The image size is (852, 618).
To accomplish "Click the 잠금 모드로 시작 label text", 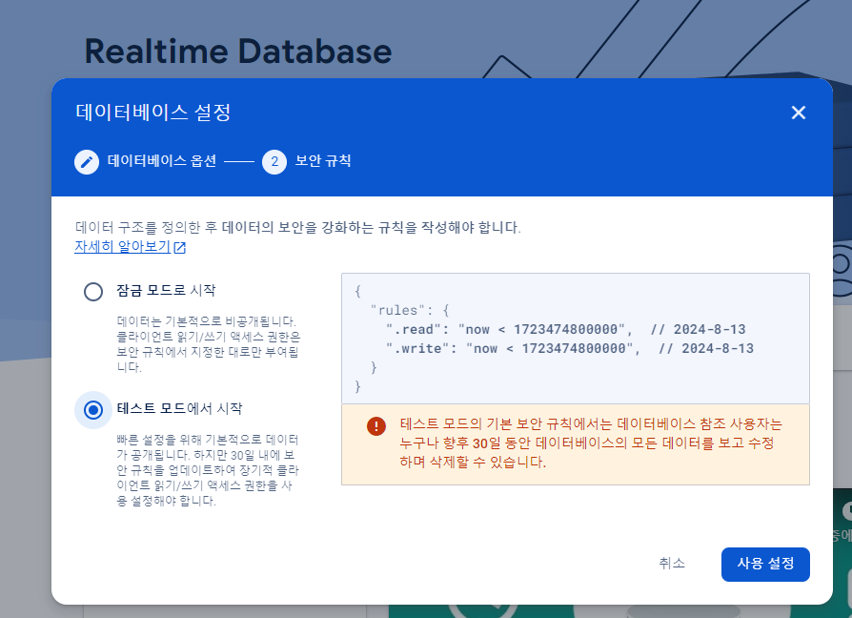I will (x=166, y=290).
